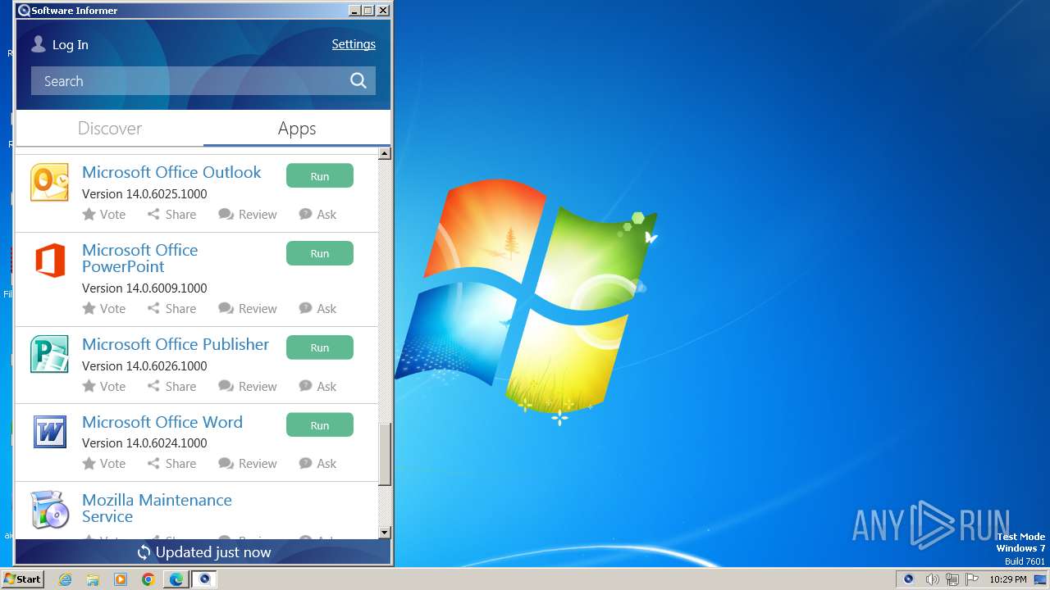Share Microsoft Office Publisher

pyautogui.click(x=171, y=386)
